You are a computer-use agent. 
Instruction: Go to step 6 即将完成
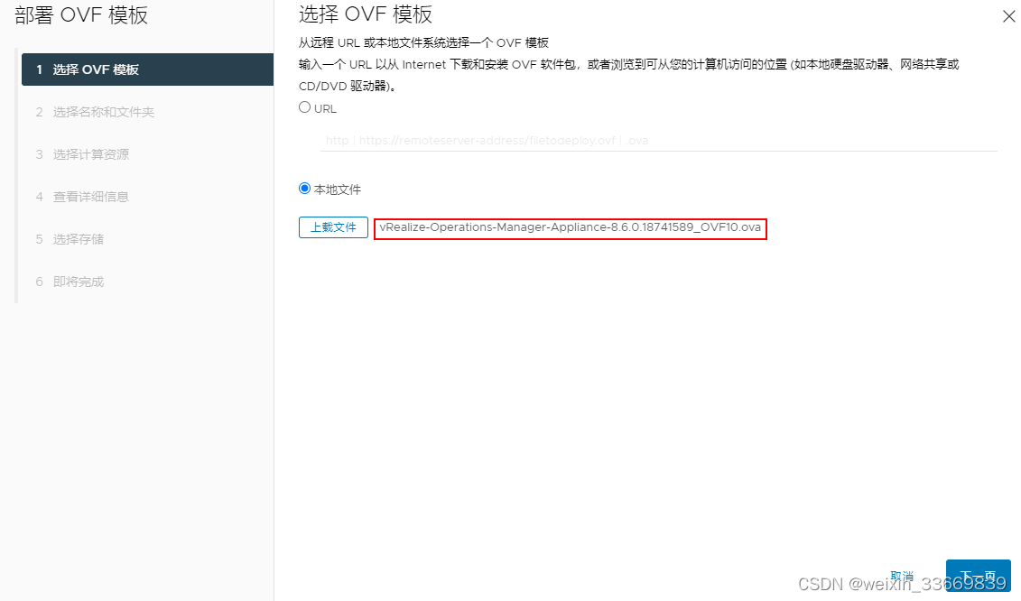tap(70, 282)
